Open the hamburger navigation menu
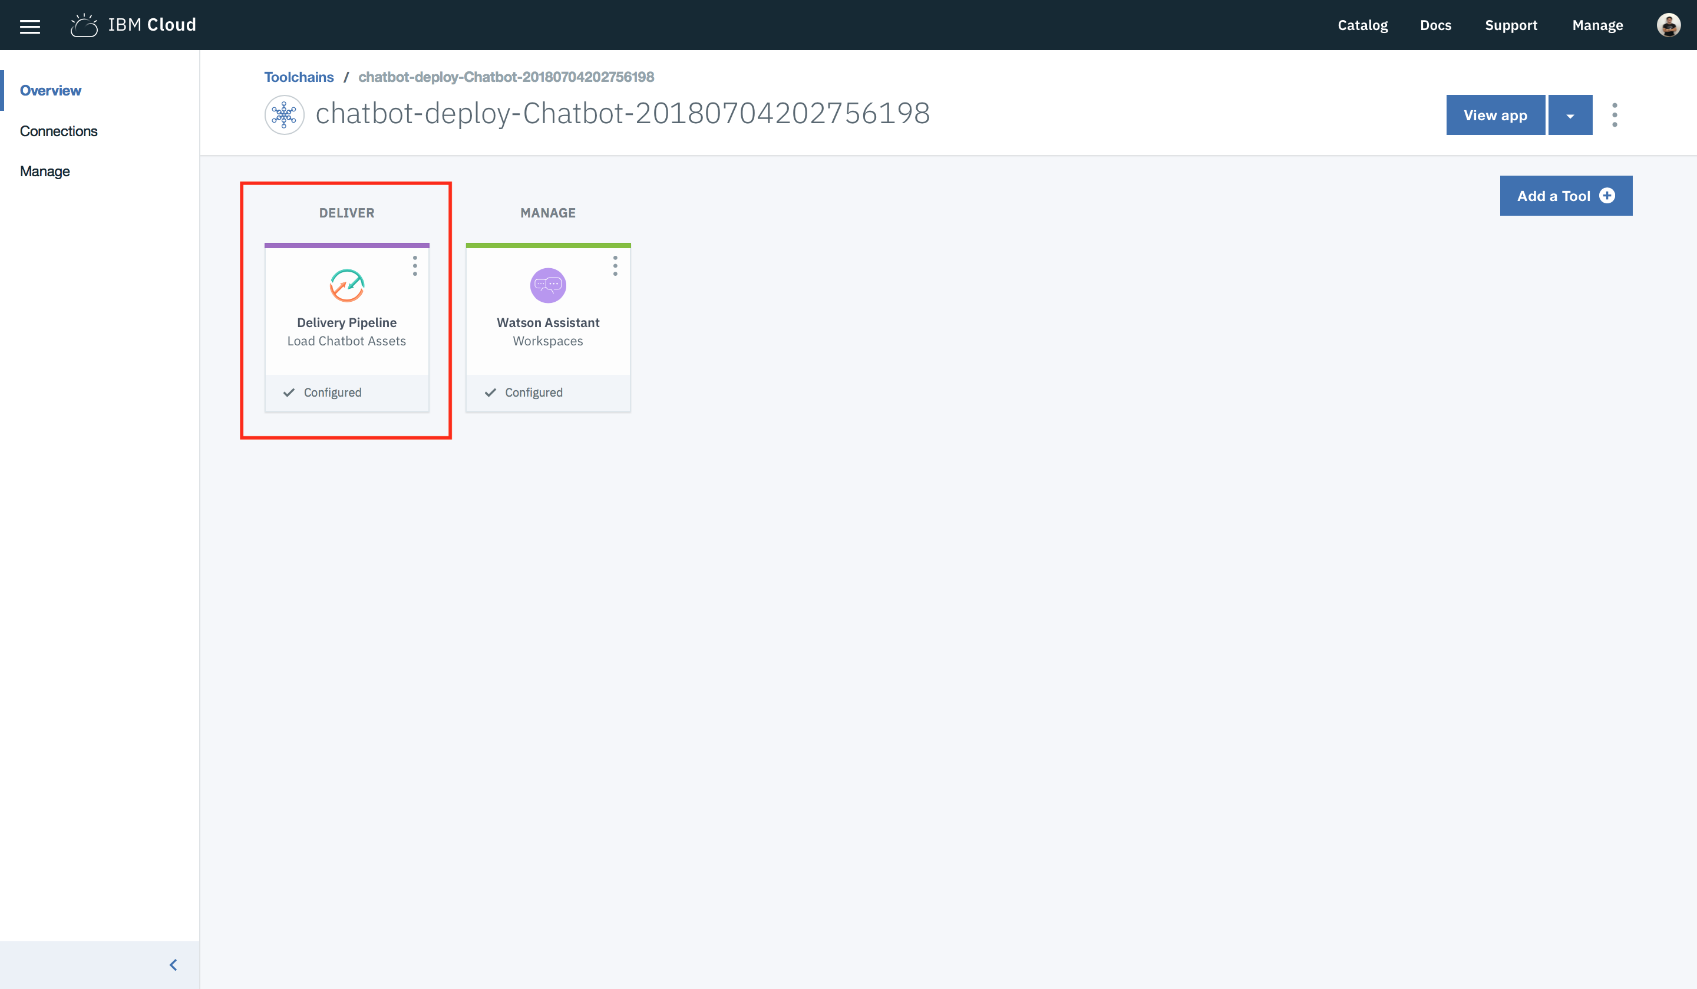The image size is (1697, 989). click(x=29, y=25)
